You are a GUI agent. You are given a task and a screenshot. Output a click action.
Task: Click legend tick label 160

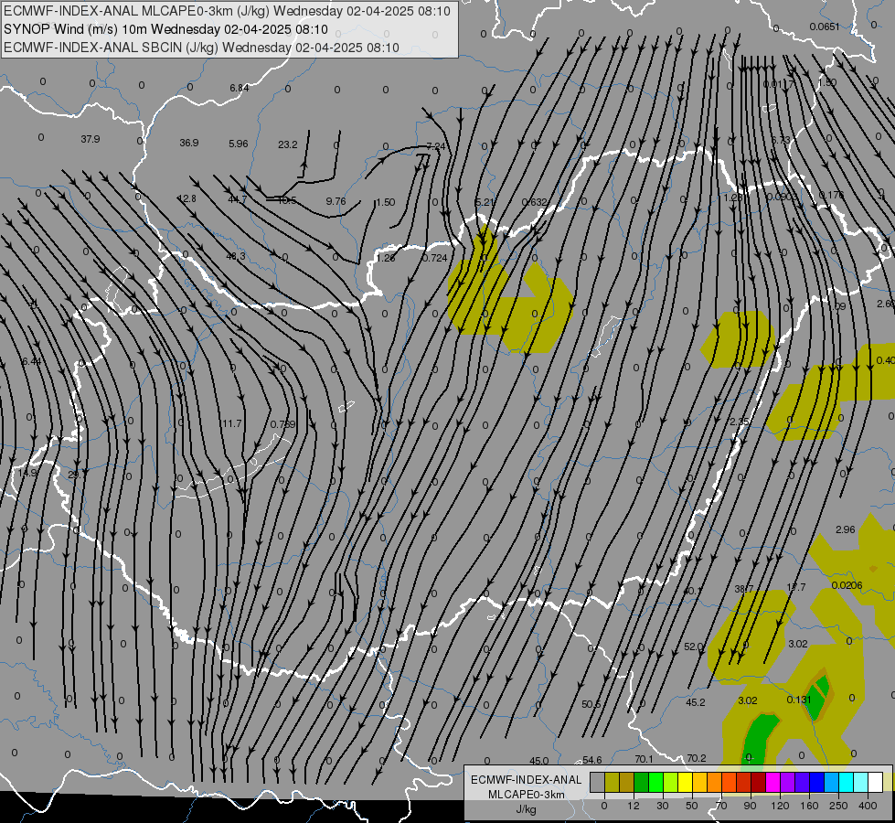coord(809,806)
